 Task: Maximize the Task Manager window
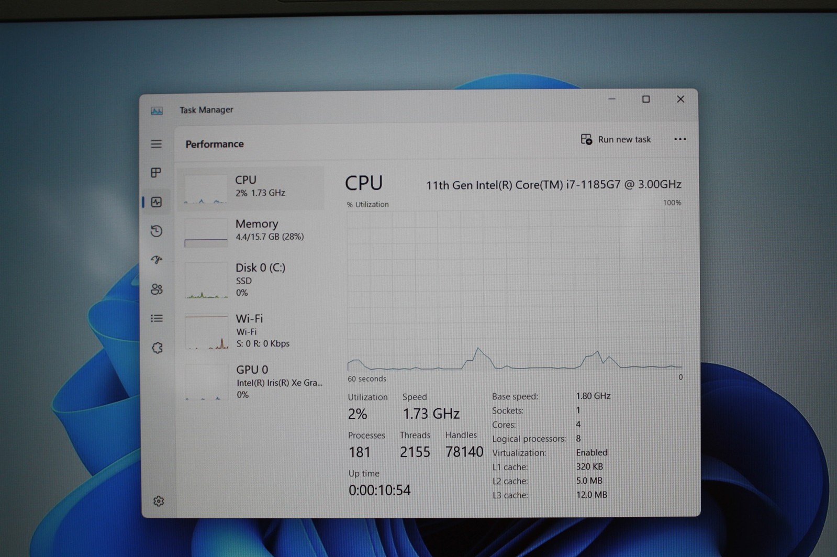(646, 99)
